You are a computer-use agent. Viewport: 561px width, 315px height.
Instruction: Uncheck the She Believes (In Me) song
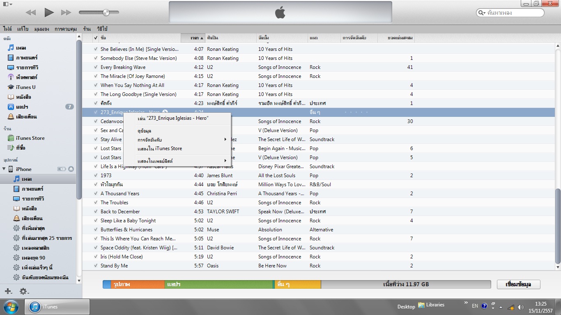click(96, 49)
